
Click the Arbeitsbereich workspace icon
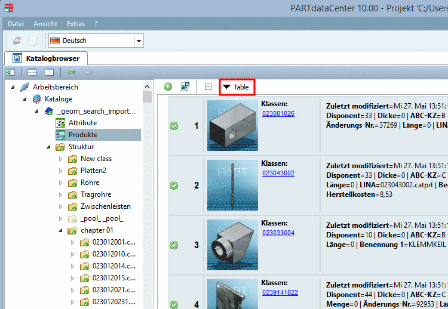click(24, 87)
